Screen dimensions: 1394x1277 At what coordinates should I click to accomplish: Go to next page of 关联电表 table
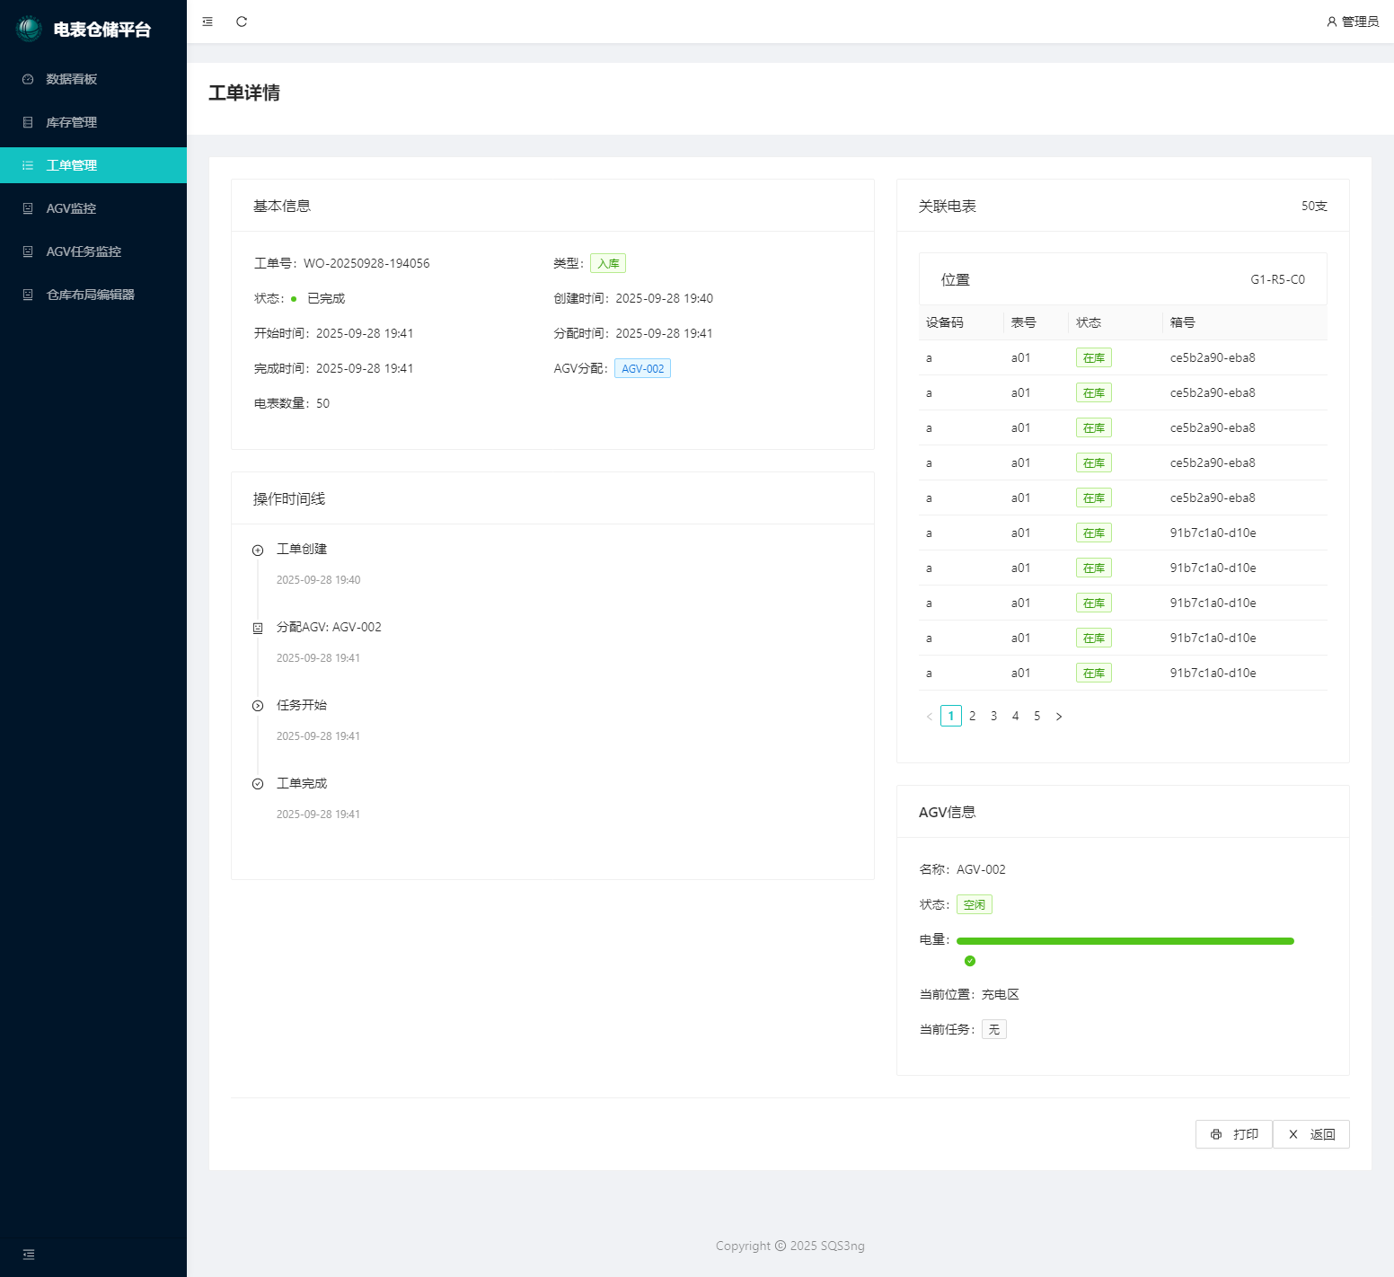(x=1059, y=717)
